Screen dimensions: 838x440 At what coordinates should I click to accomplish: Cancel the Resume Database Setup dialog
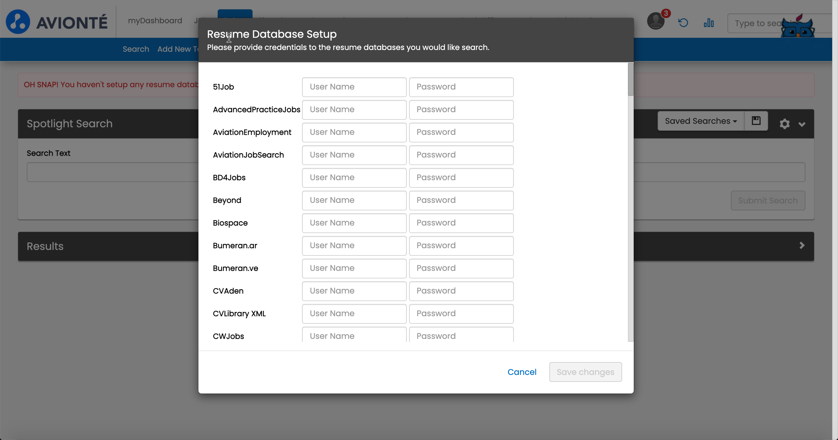point(522,372)
